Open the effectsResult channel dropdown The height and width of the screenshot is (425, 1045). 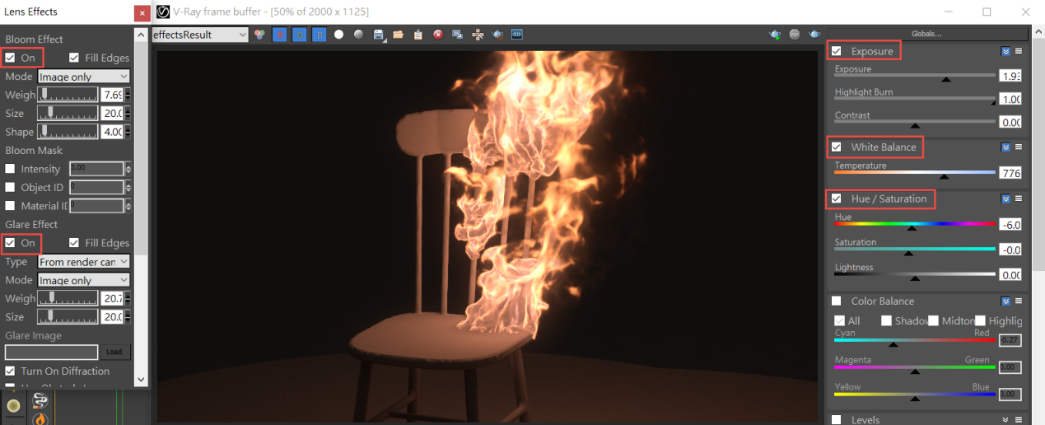click(200, 35)
